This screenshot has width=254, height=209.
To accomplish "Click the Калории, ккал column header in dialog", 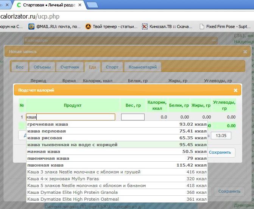I will click(x=157, y=105).
